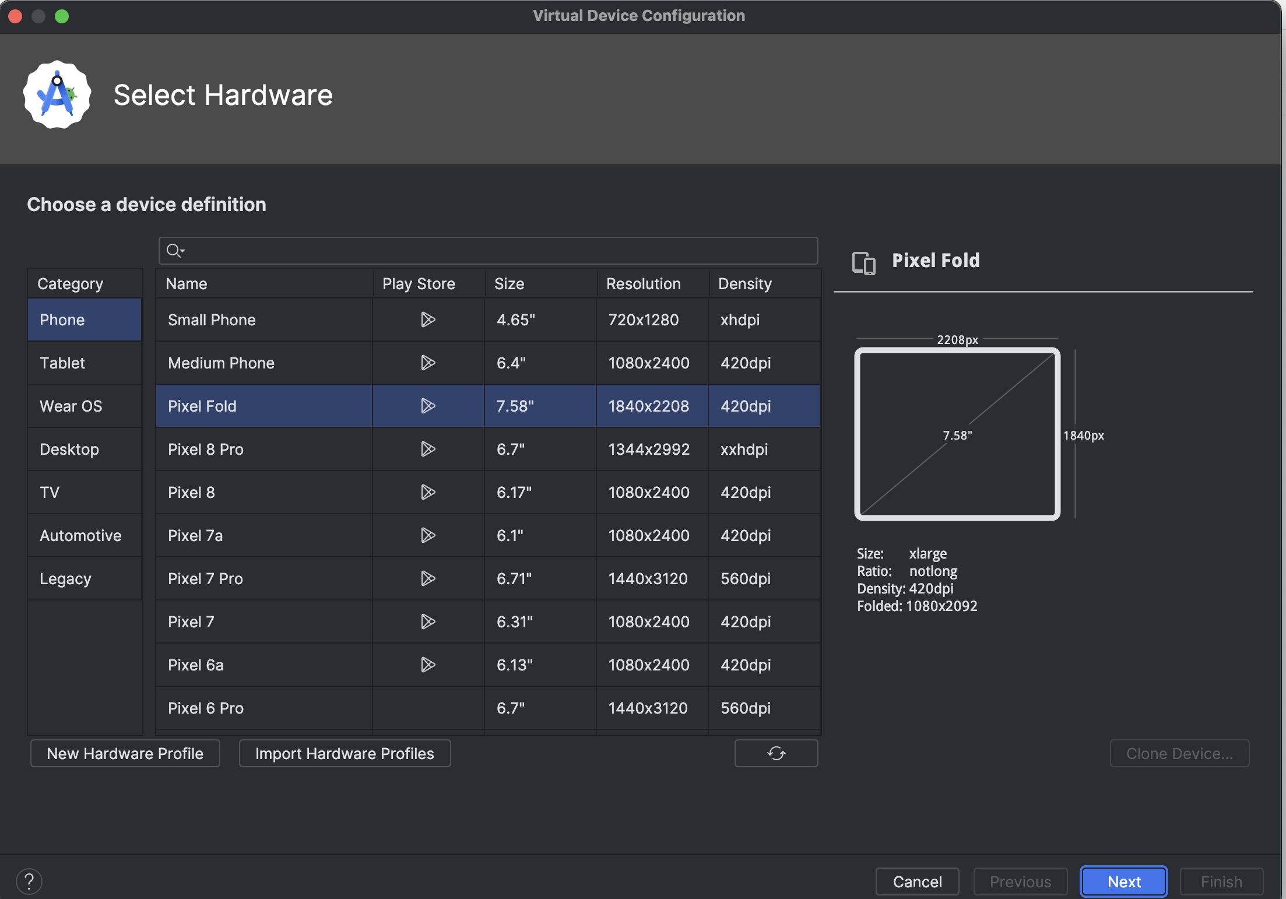Click the Finish button
Image resolution: width=1286 pixels, height=899 pixels.
point(1221,882)
